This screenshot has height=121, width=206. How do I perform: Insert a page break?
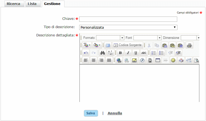pos(189,60)
